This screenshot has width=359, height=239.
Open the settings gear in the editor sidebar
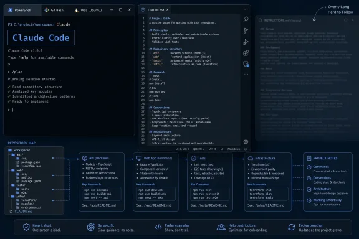point(246,142)
